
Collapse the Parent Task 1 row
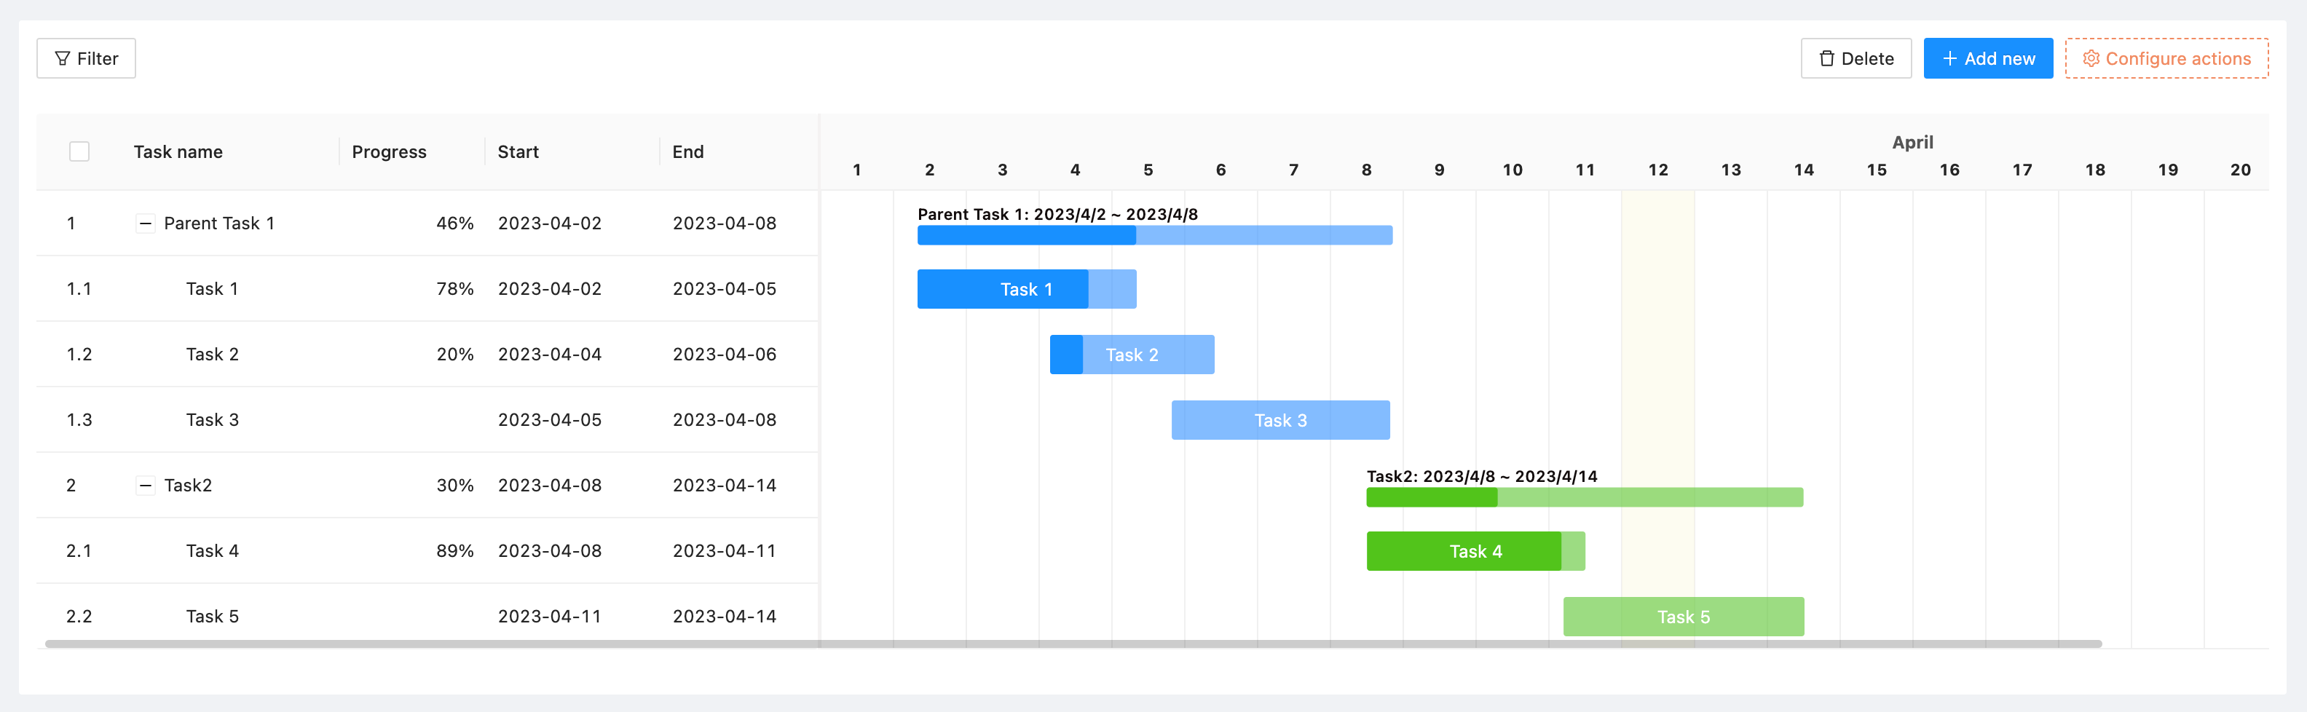(x=145, y=224)
